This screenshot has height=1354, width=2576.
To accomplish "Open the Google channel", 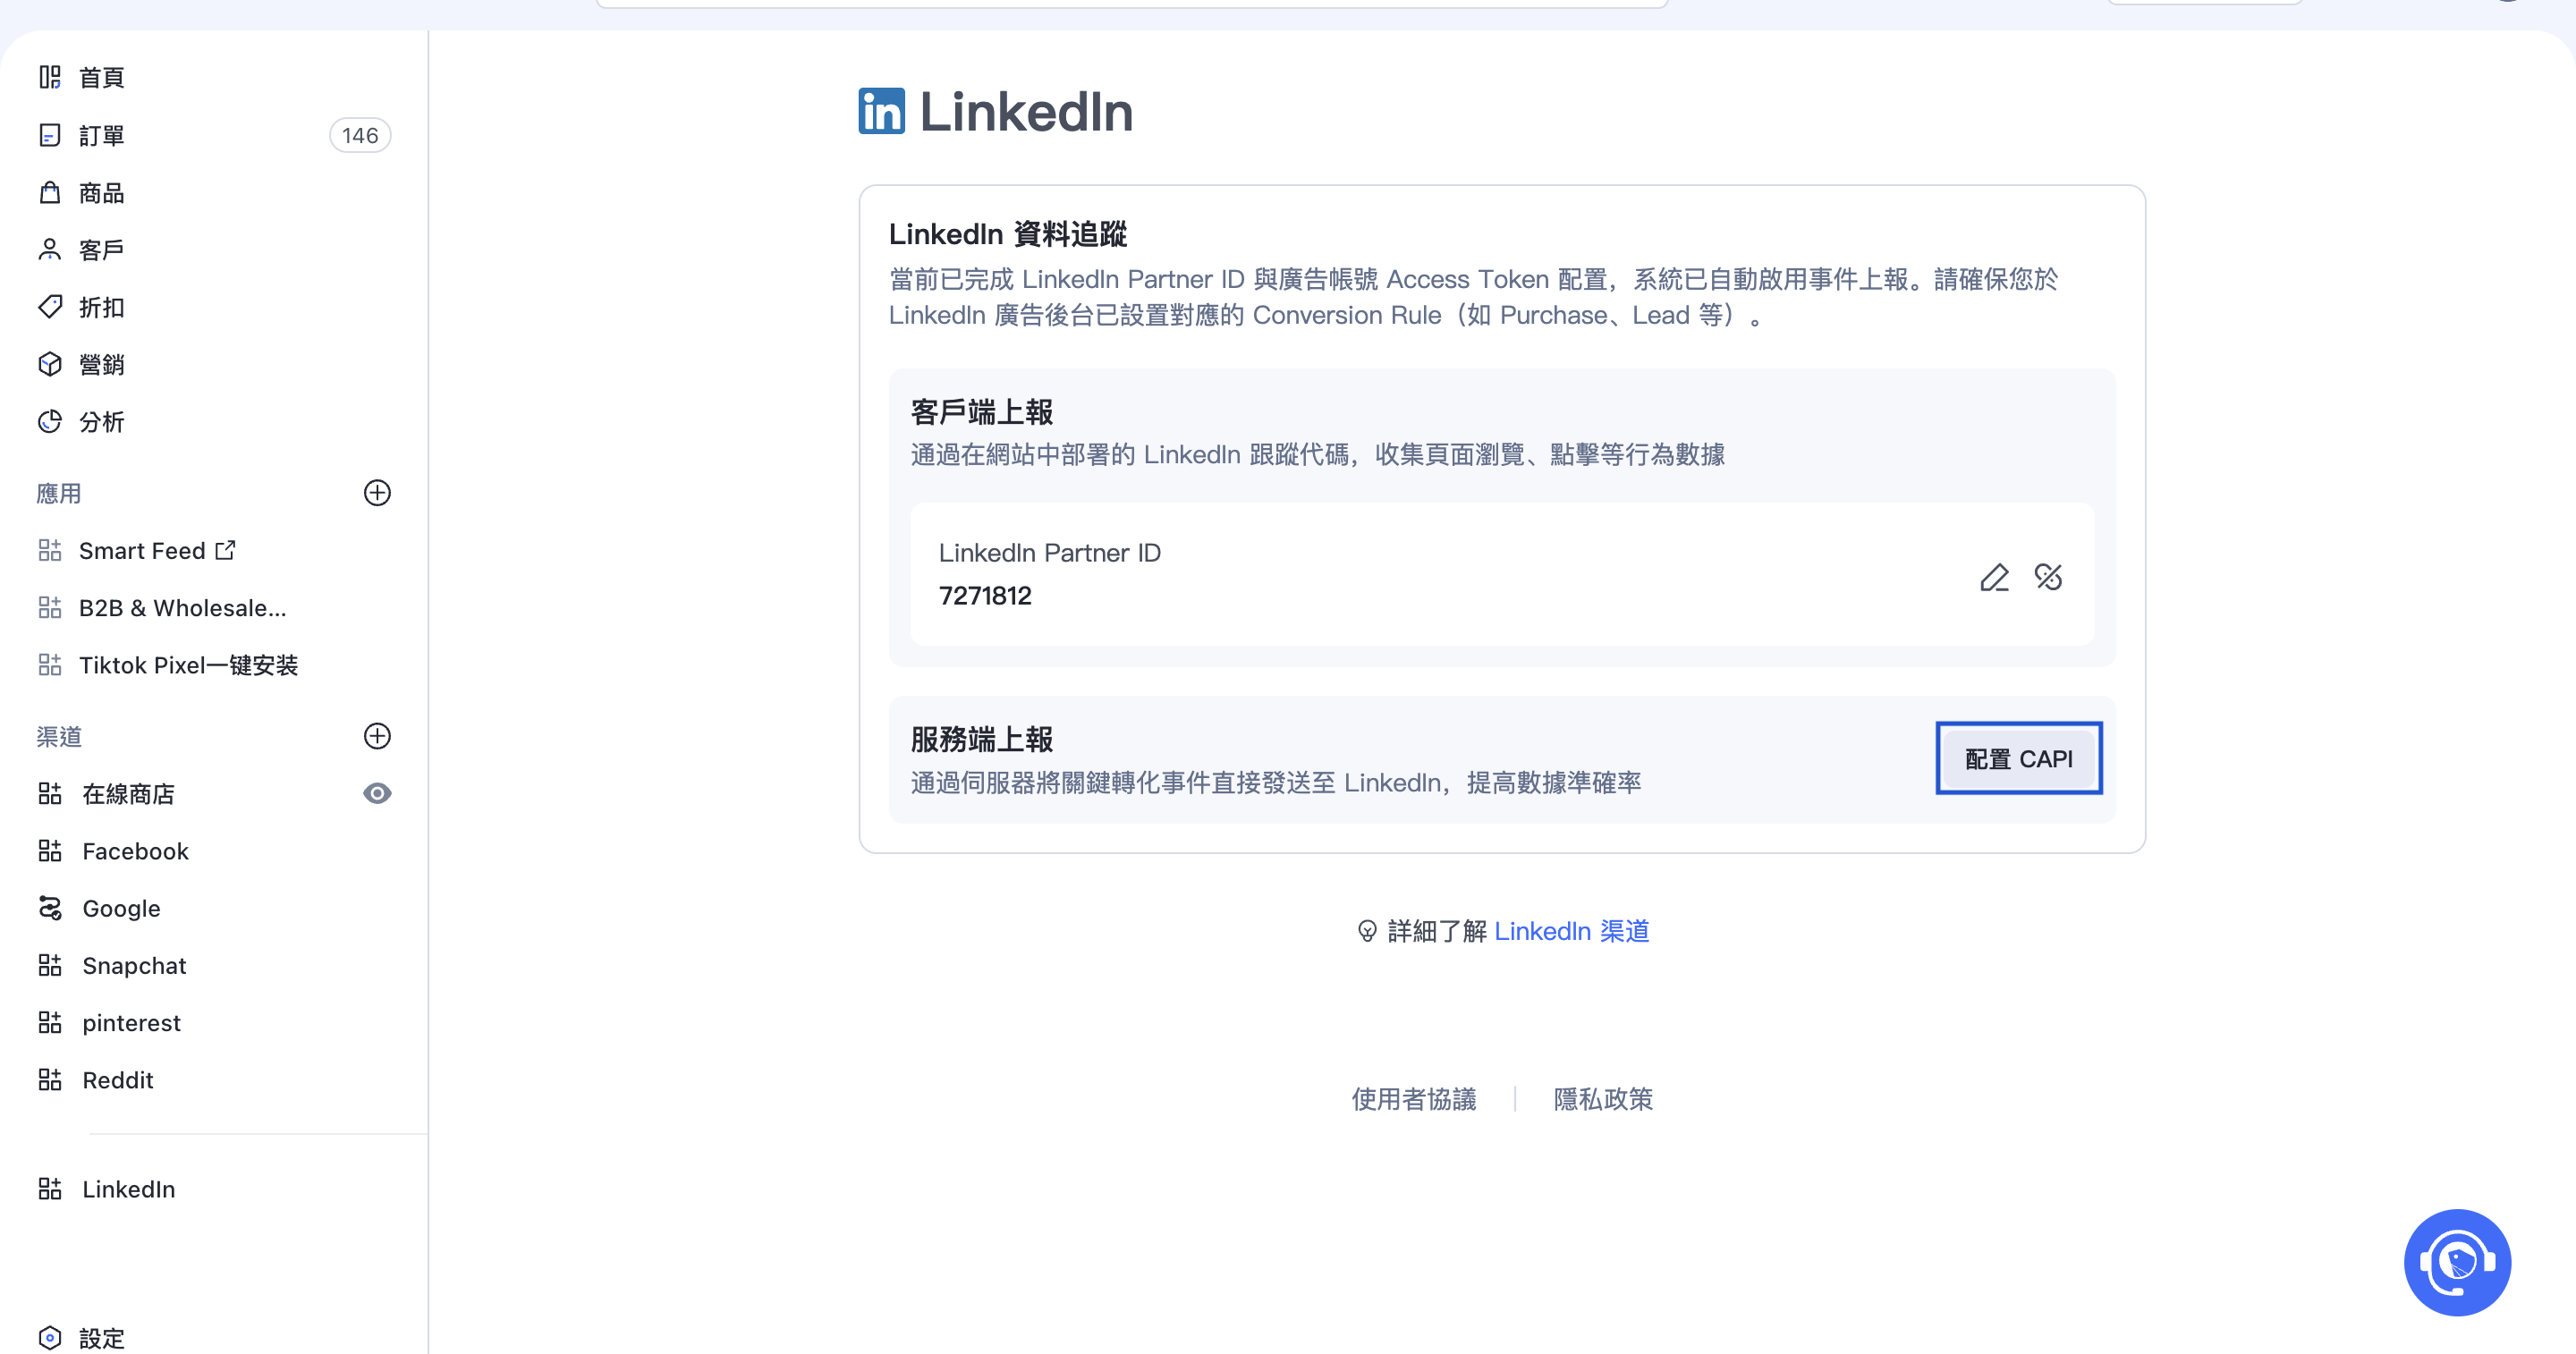I will point(121,908).
